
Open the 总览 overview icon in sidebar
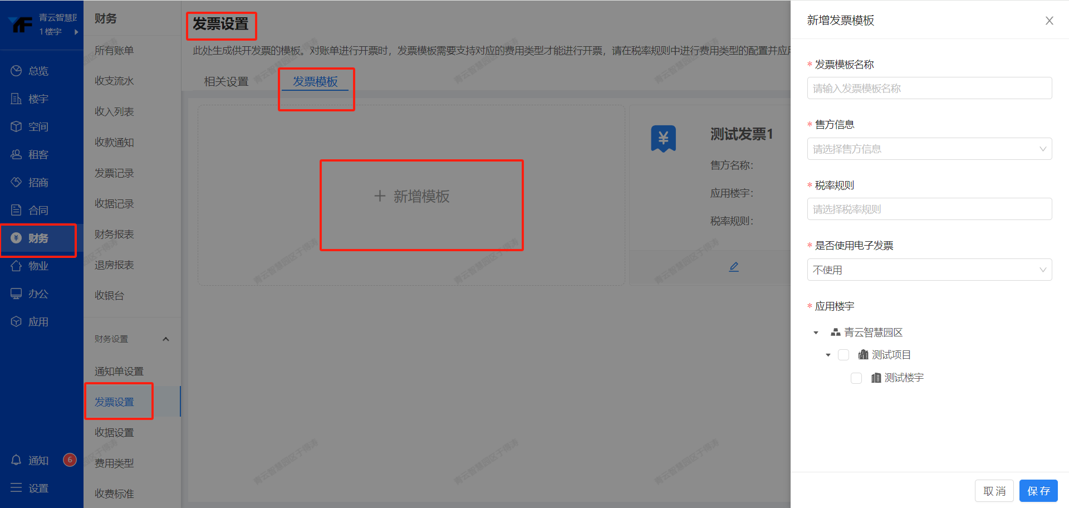(x=37, y=70)
